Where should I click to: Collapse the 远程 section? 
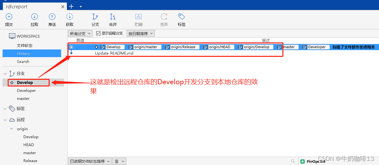5,120
